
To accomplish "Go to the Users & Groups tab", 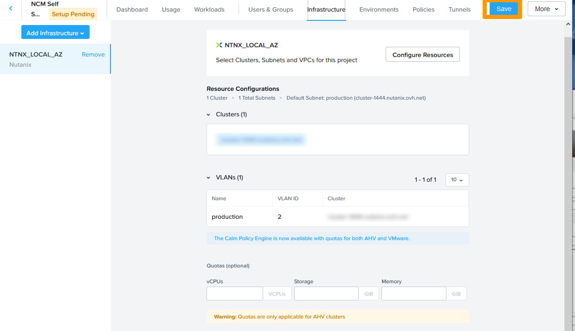I will point(271,9).
